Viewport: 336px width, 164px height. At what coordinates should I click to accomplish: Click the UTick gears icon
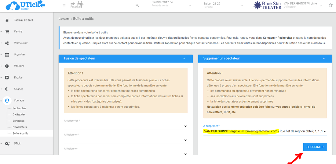pyautogui.click(x=7, y=143)
